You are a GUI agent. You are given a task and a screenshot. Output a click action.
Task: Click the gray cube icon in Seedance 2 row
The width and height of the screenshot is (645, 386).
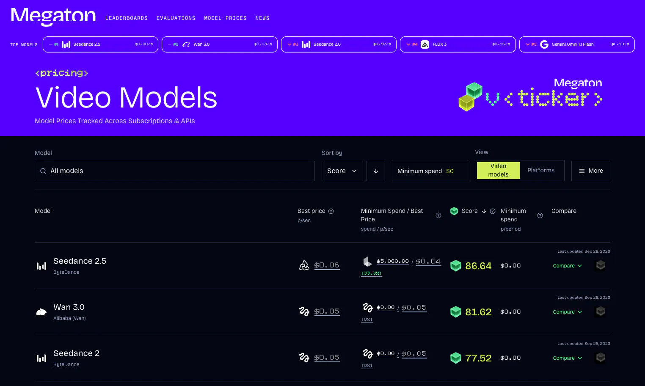(601, 358)
